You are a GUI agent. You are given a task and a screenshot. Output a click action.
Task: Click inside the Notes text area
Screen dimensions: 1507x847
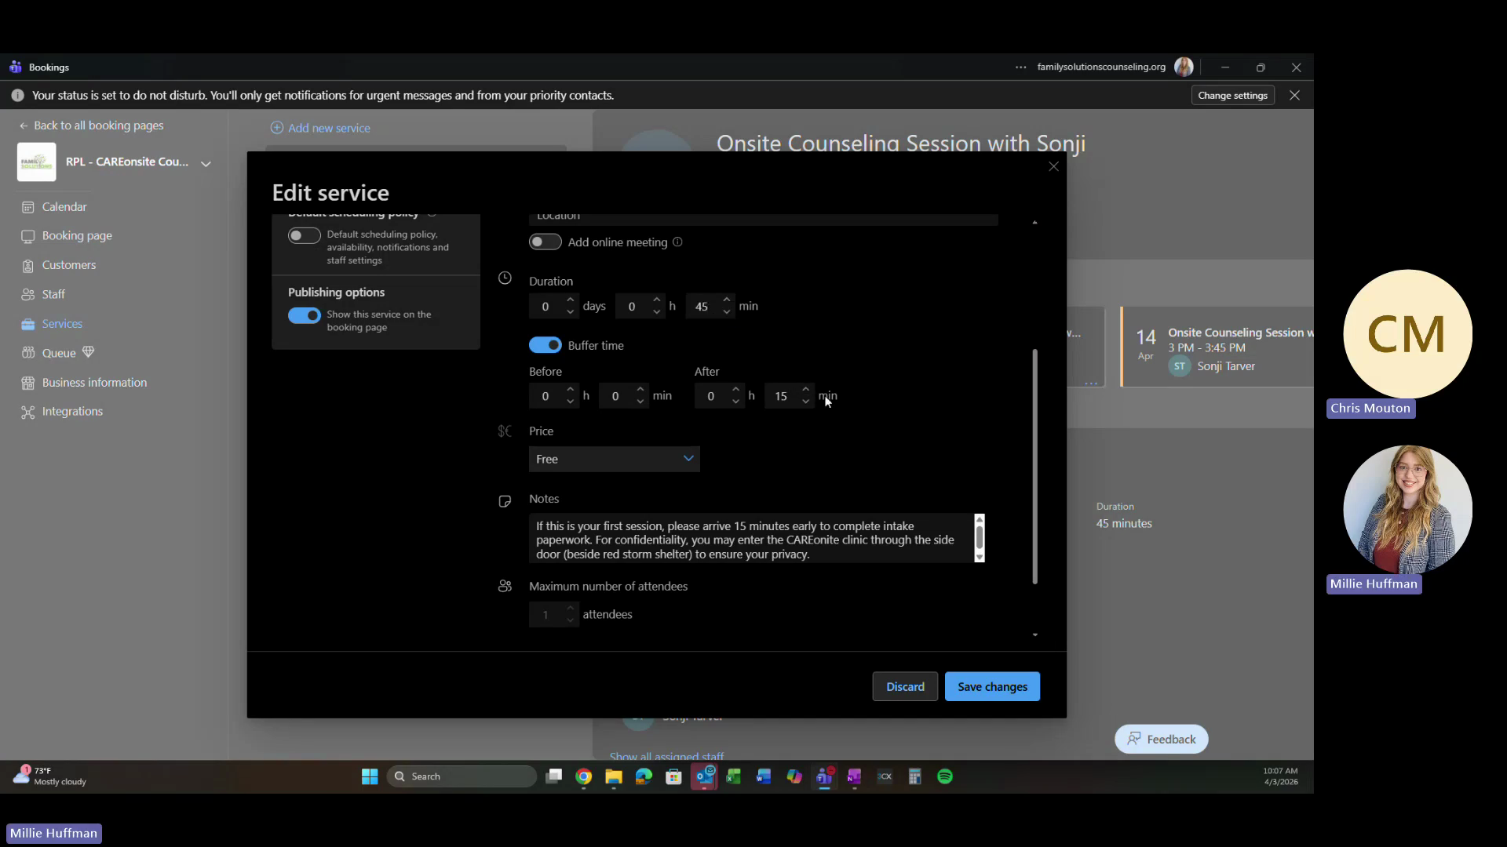(751, 540)
